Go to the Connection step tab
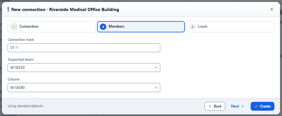 pos(52,27)
